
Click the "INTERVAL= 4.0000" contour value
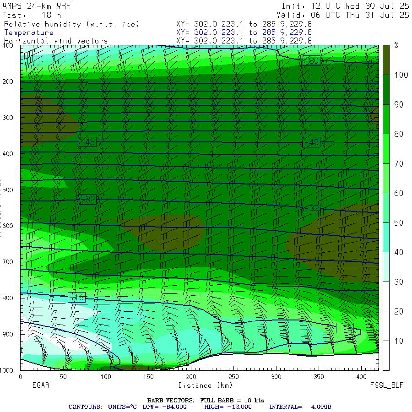300,407
